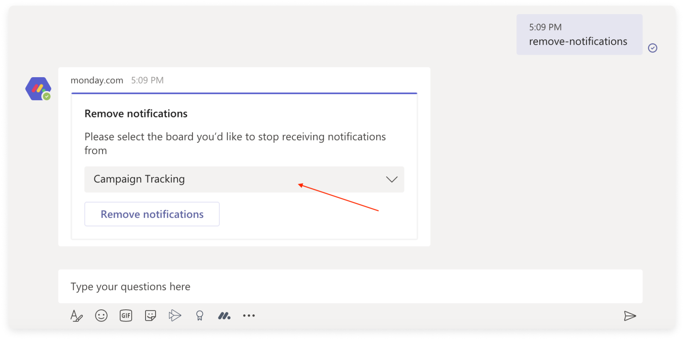
Task: Select the sent remove-notifications message bubble
Action: (579, 34)
